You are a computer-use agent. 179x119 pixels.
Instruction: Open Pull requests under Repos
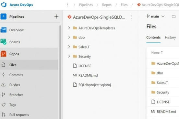(19, 115)
